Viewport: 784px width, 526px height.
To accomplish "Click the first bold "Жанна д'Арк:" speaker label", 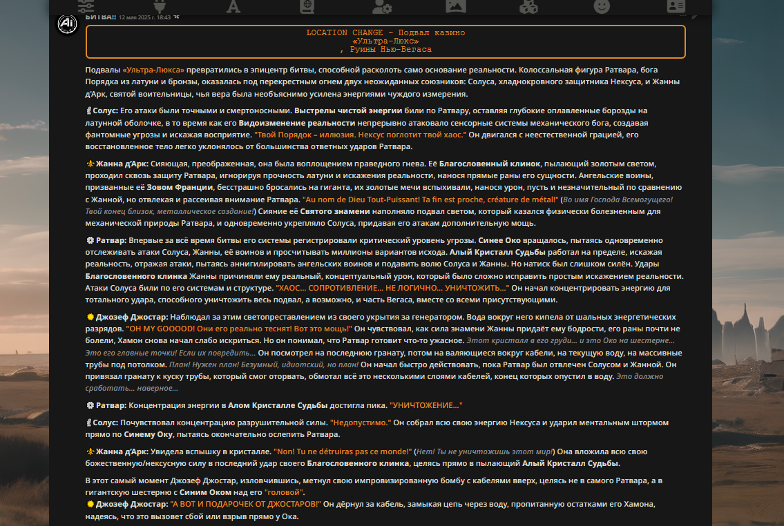I will coord(122,164).
